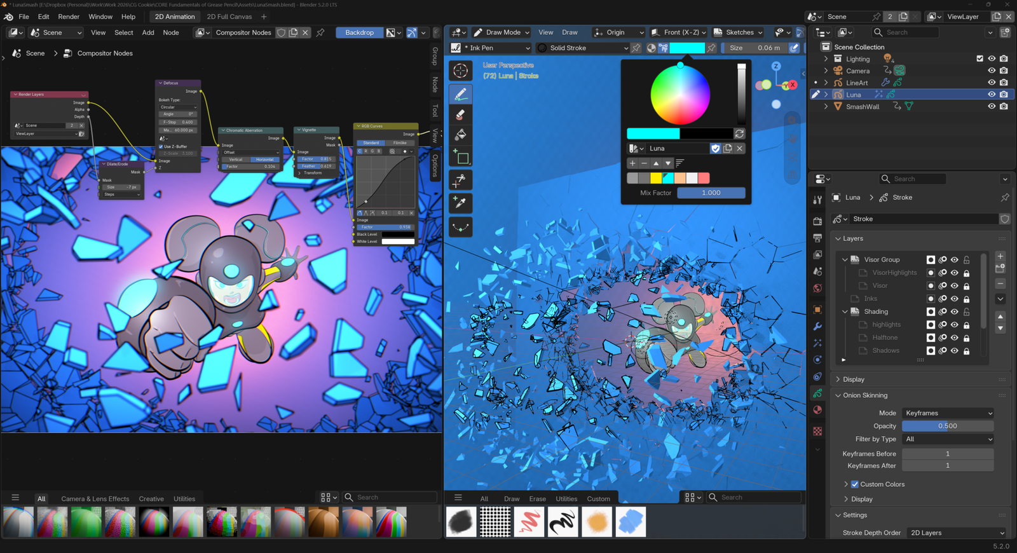Open the Modifiers wrench properties tab
Viewport: 1017px width, 553px height.
[817, 326]
